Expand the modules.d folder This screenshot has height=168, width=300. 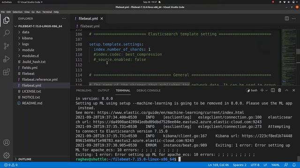point(42,56)
